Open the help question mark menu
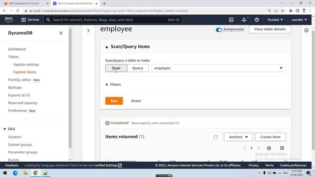This screenshot has height=177, width=315. (x=257, y=20)
